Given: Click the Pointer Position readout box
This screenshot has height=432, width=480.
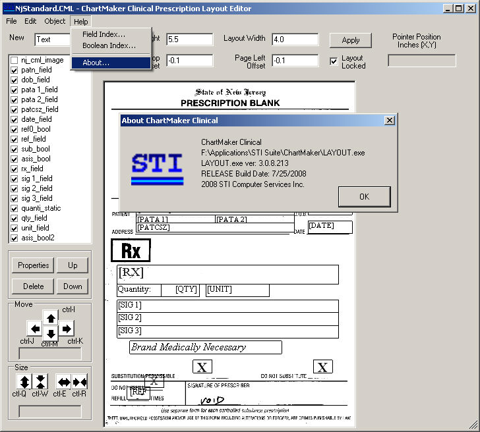Looking at the screenshot, I should pyautogui.click(x=422, y=61).
